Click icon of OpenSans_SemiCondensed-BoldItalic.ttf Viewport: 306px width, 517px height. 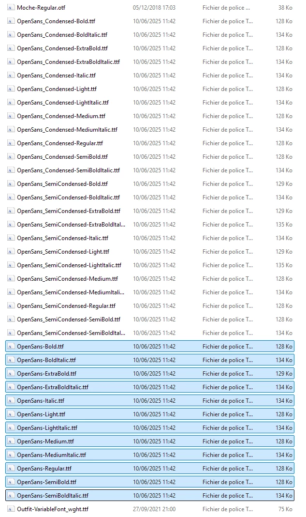click(x=11, y=197)
